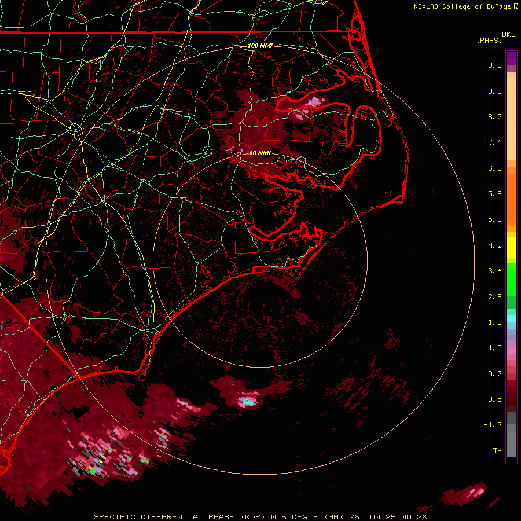
Task: Pick the yellow color bar segment
Action: (x=511, y=248)
